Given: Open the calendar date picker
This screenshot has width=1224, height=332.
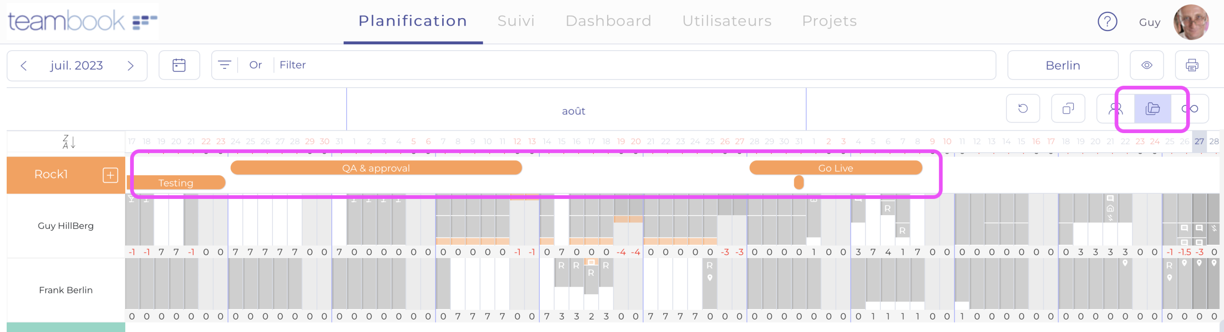Looking at the screenshot, I should tap(179, 65).
